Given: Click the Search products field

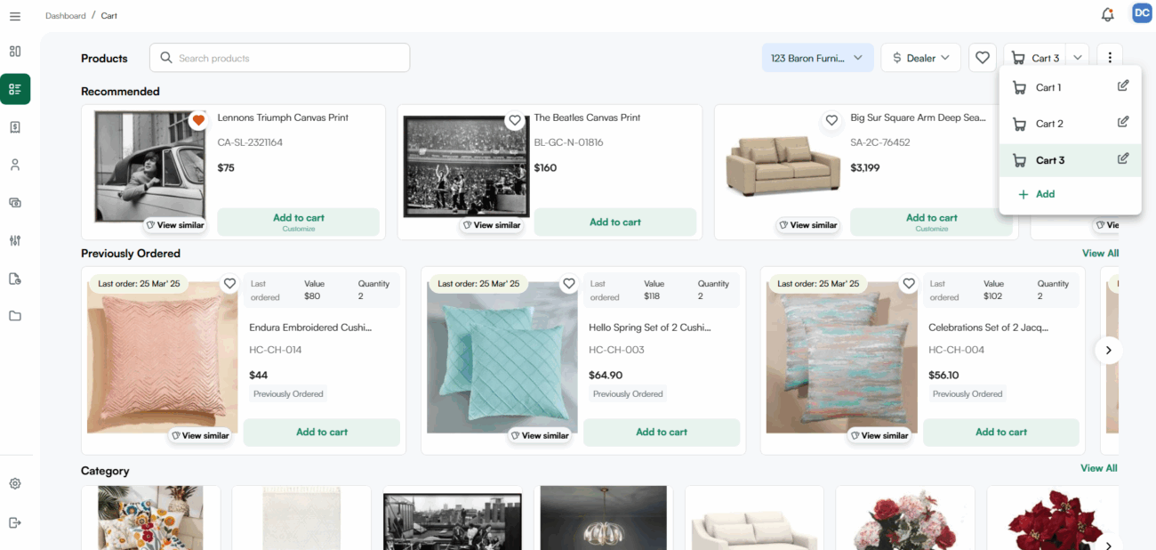Looking at the screenshot, I should pos(279,58).
